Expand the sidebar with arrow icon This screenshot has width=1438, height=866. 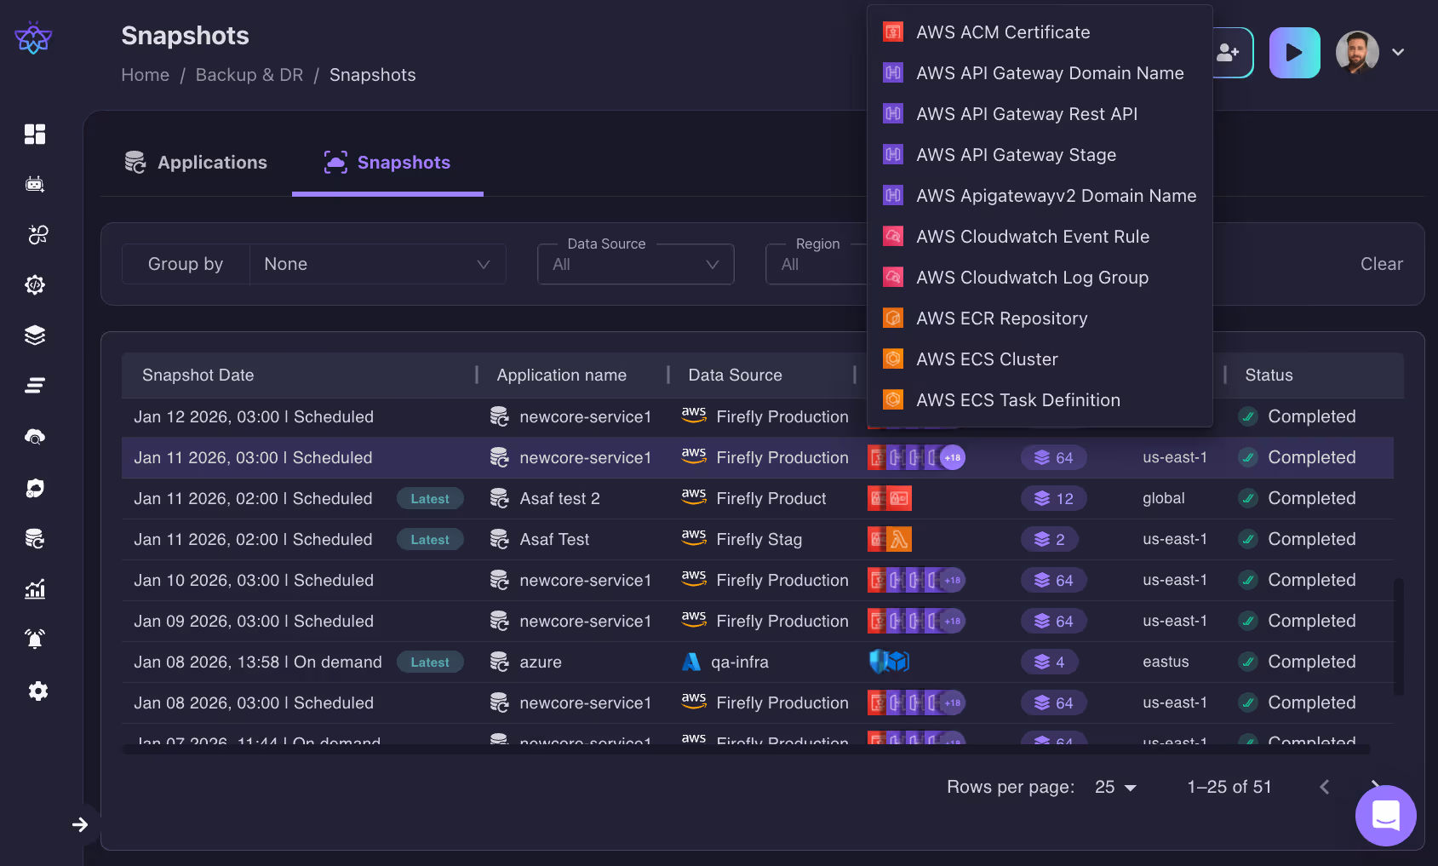pyautogui.click(x=80, y=824)
